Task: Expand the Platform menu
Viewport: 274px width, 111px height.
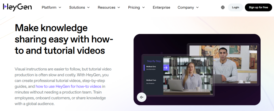Action: (51, 7)
